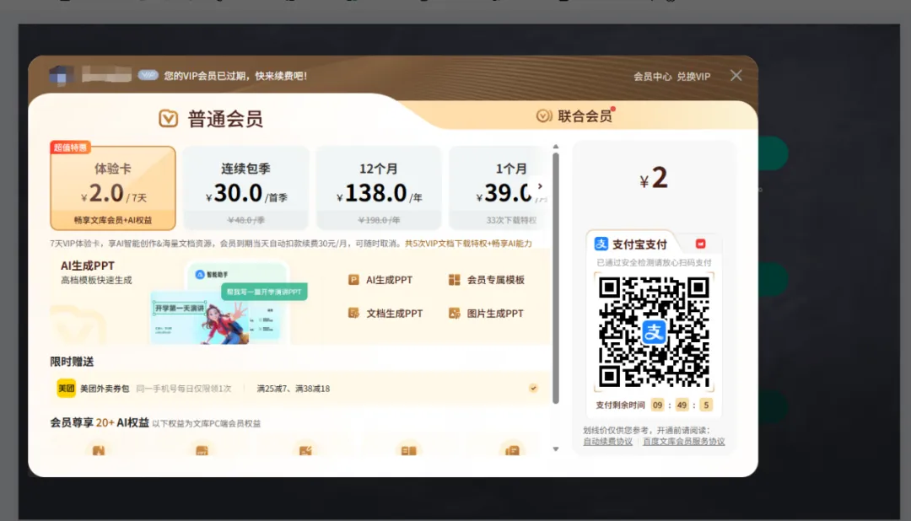The image size is (911, 521).
Task: Click the 会员专属模板 feature icon
Action: coord(455,280)
